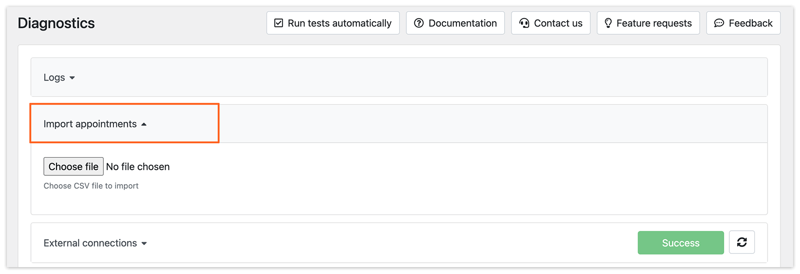Click the Diagnostics page heading
The height and width of the screenshot is (274, 800).
tap(56, 23)
